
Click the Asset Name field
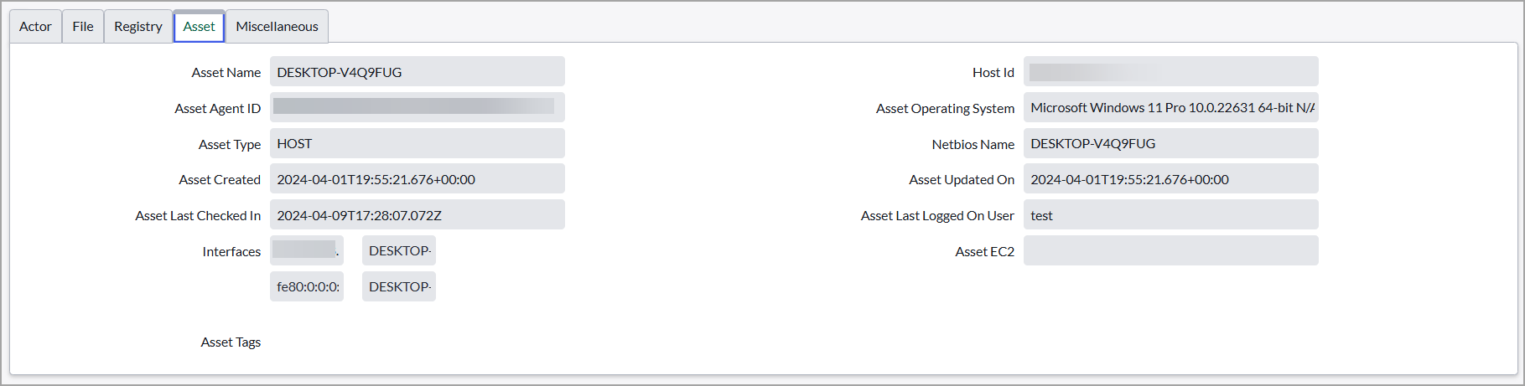417,72
